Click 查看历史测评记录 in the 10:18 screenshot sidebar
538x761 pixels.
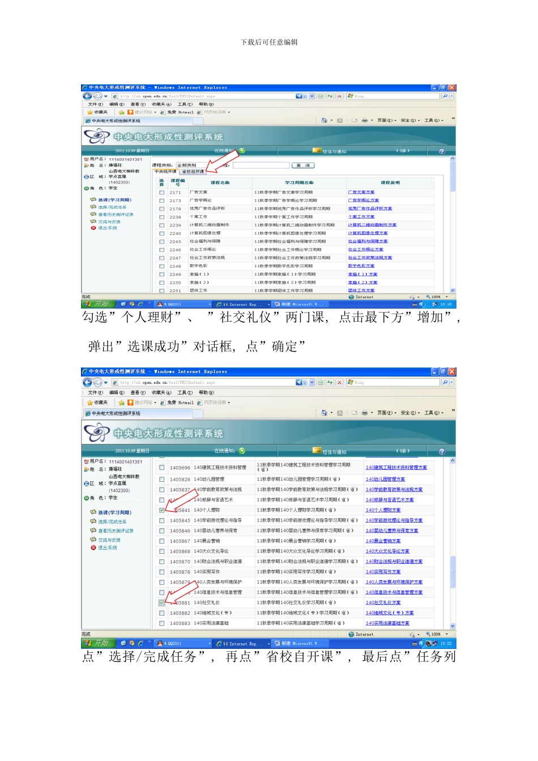116,215
